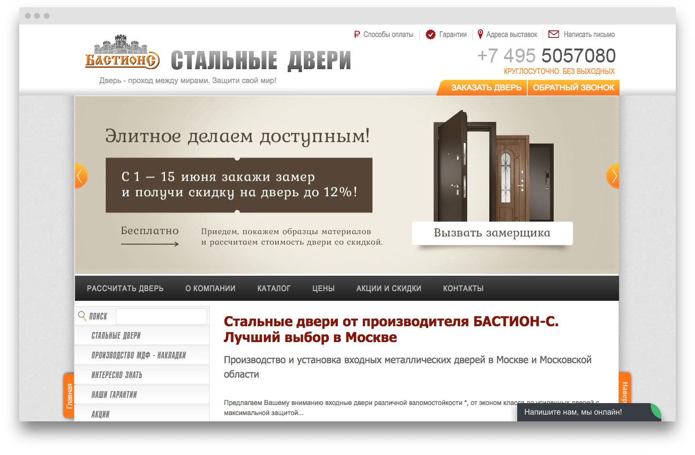Select Производство МДФ - накладки in sidebar
This screenshot has height=455, width=695.
click(x=142, y=355)
